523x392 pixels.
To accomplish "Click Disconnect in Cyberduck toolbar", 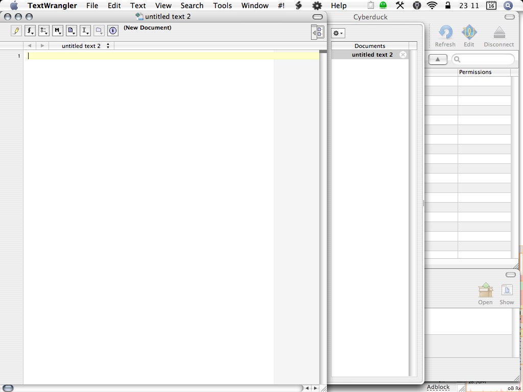I will coord(499,36).
